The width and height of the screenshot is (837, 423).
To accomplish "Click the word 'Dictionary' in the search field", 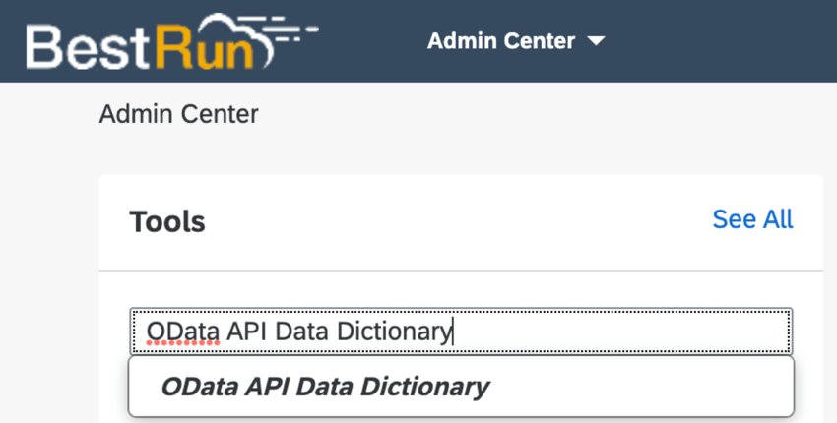I will coord(393,332).
